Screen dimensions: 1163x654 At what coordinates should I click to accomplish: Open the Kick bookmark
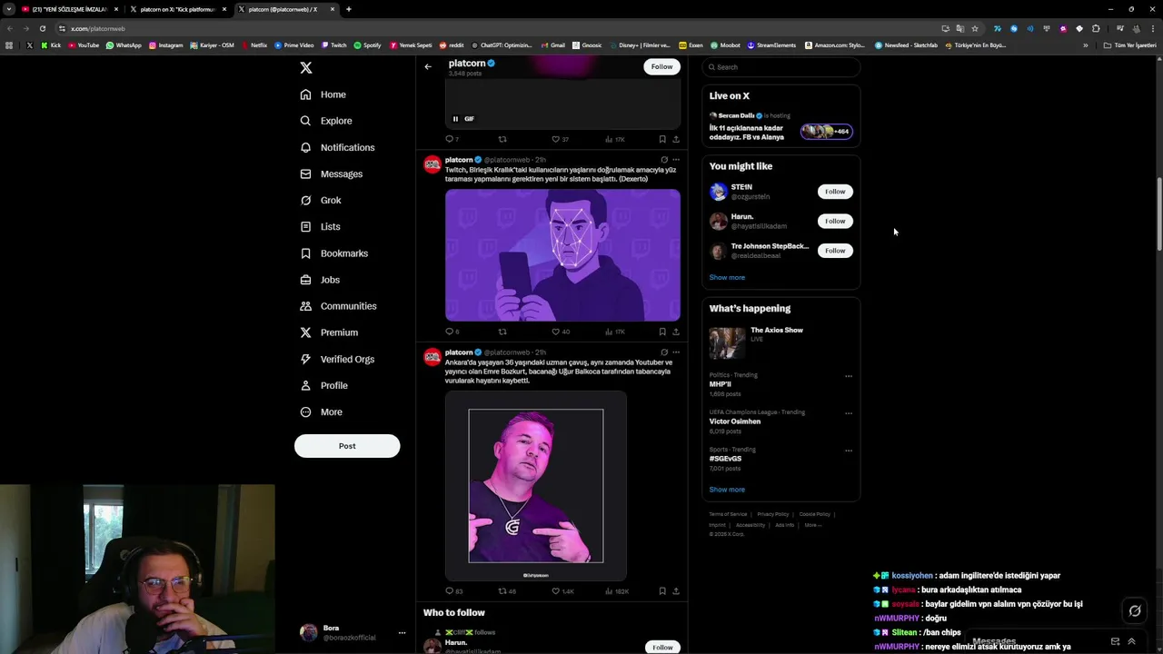tap(51, 45)
